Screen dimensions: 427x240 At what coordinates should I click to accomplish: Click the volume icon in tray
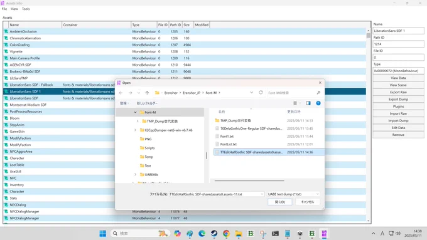click(x=398, y=234)
